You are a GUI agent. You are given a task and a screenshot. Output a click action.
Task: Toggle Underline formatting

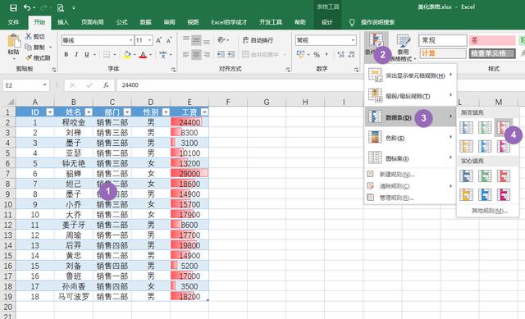87,54
